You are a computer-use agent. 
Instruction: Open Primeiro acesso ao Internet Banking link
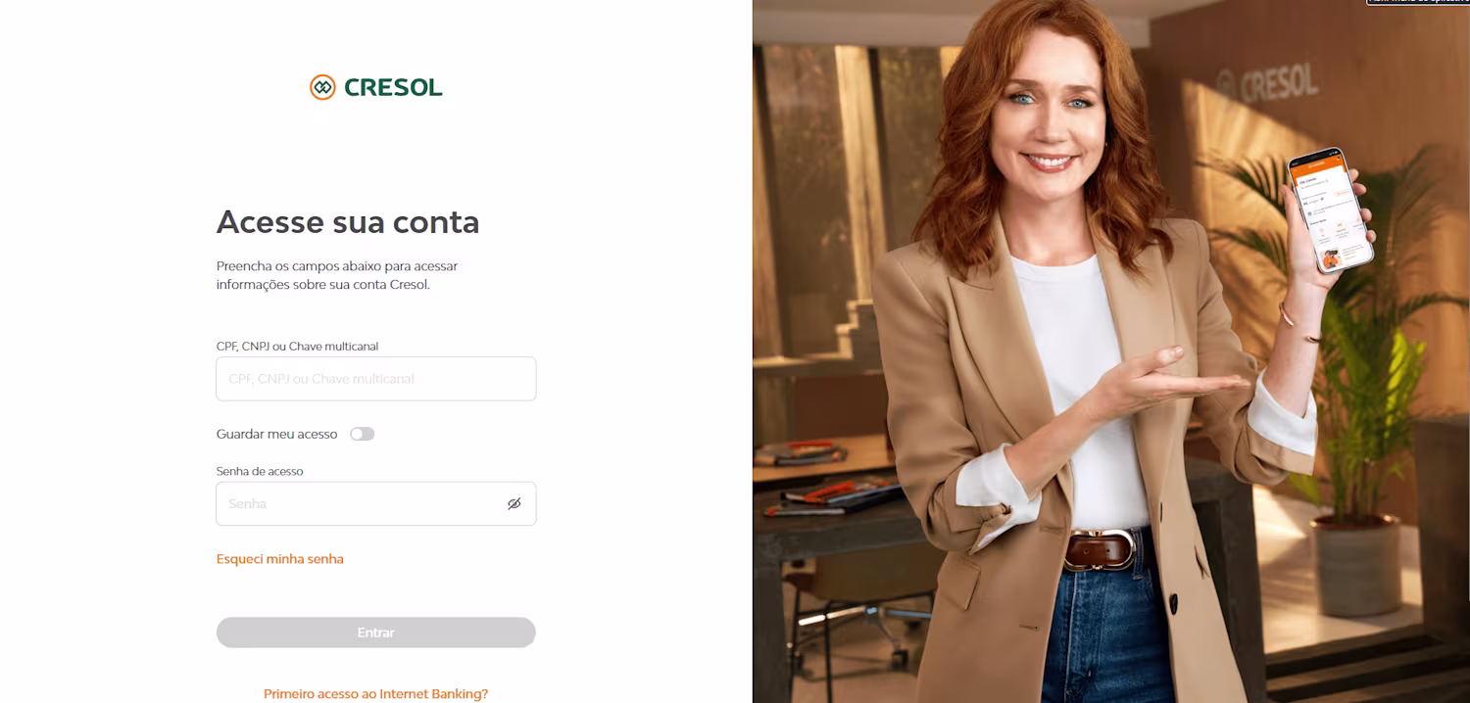(375, 693)
